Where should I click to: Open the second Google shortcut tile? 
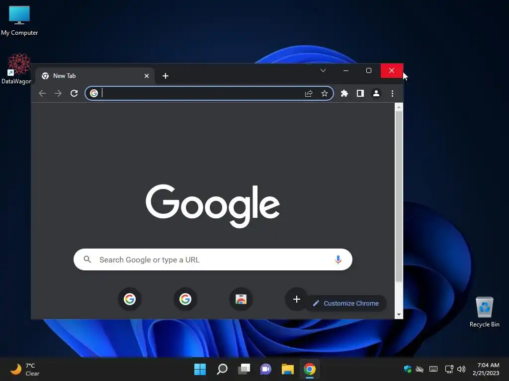point(185,299)
